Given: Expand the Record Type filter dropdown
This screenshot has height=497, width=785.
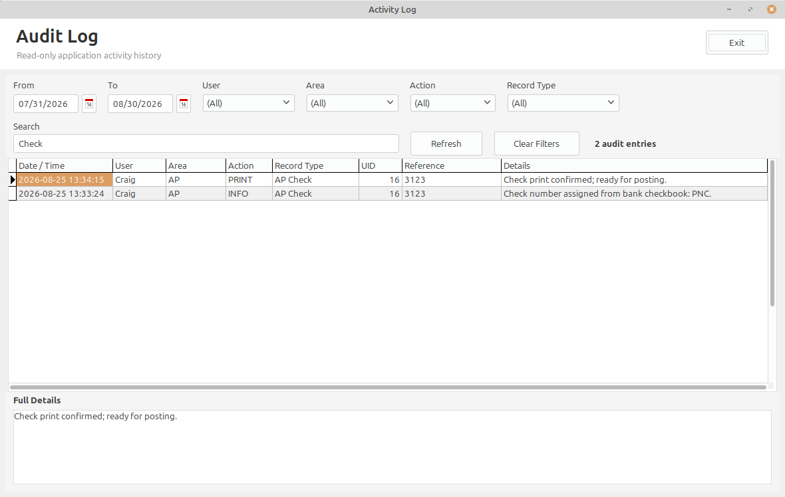Looking at the screenshot, I should pyautogui.click(x=563, y=103).
